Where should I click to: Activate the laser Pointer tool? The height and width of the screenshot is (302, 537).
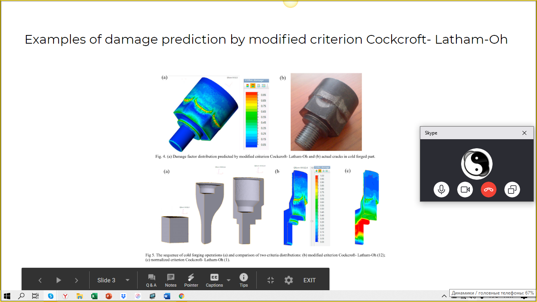coord(191,280)
